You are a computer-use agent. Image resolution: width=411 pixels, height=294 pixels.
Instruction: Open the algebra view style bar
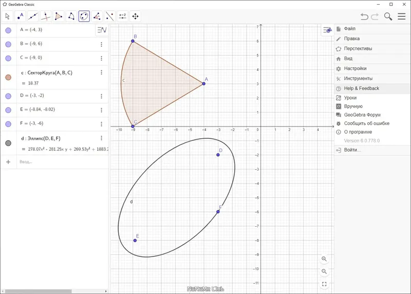[102, 30]
